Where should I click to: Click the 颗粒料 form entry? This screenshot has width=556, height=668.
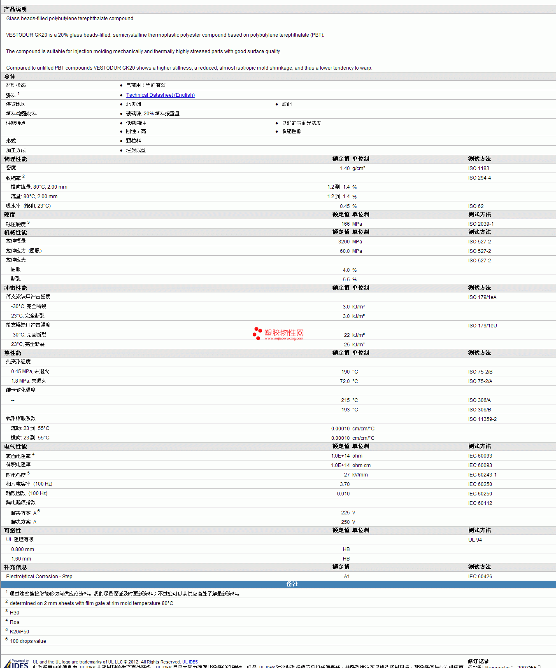click(133, 141)
